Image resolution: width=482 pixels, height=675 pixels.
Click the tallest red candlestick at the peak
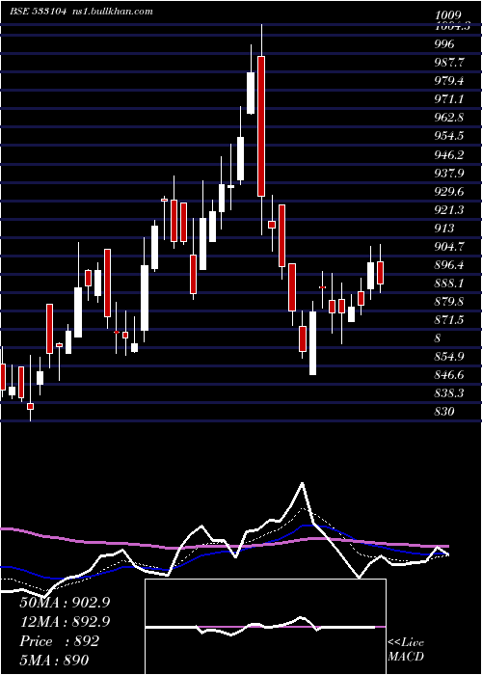click(x=261, y=126)
